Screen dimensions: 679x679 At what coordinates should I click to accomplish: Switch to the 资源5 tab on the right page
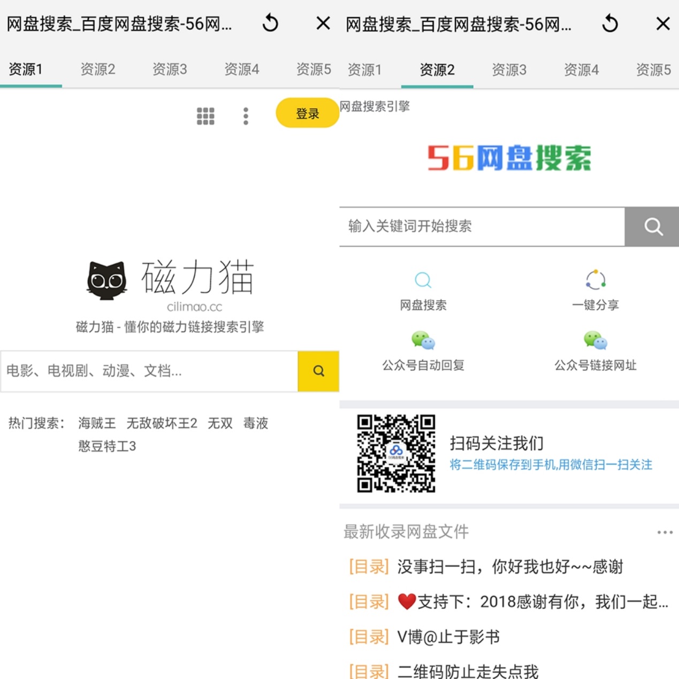pos(652,69)
